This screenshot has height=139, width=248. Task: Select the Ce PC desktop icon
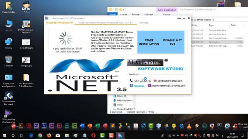coord(9,25)
